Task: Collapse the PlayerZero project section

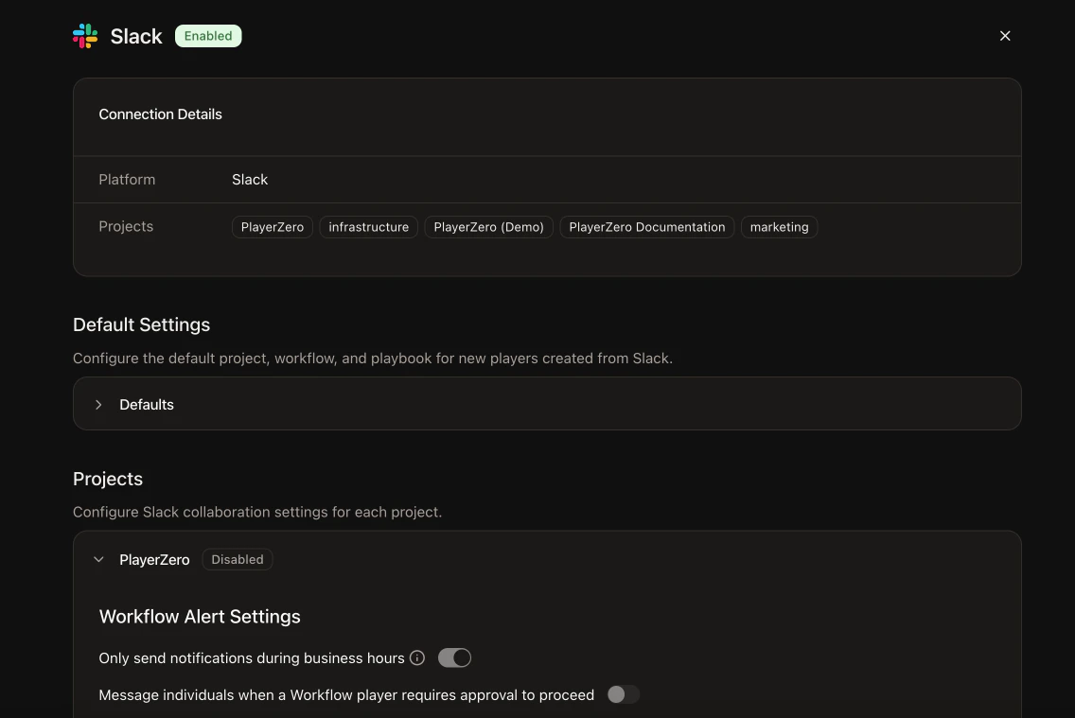Action: tap(98, 559)
